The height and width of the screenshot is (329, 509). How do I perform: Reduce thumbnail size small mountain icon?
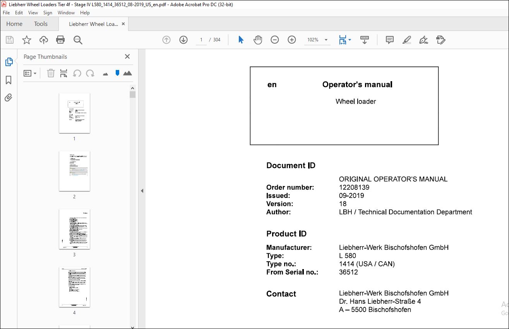coord(105,74)
